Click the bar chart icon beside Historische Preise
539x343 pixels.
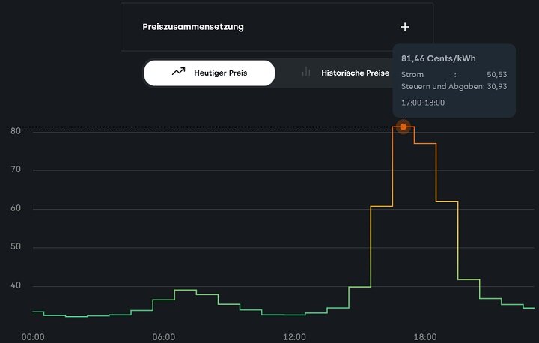306,73
